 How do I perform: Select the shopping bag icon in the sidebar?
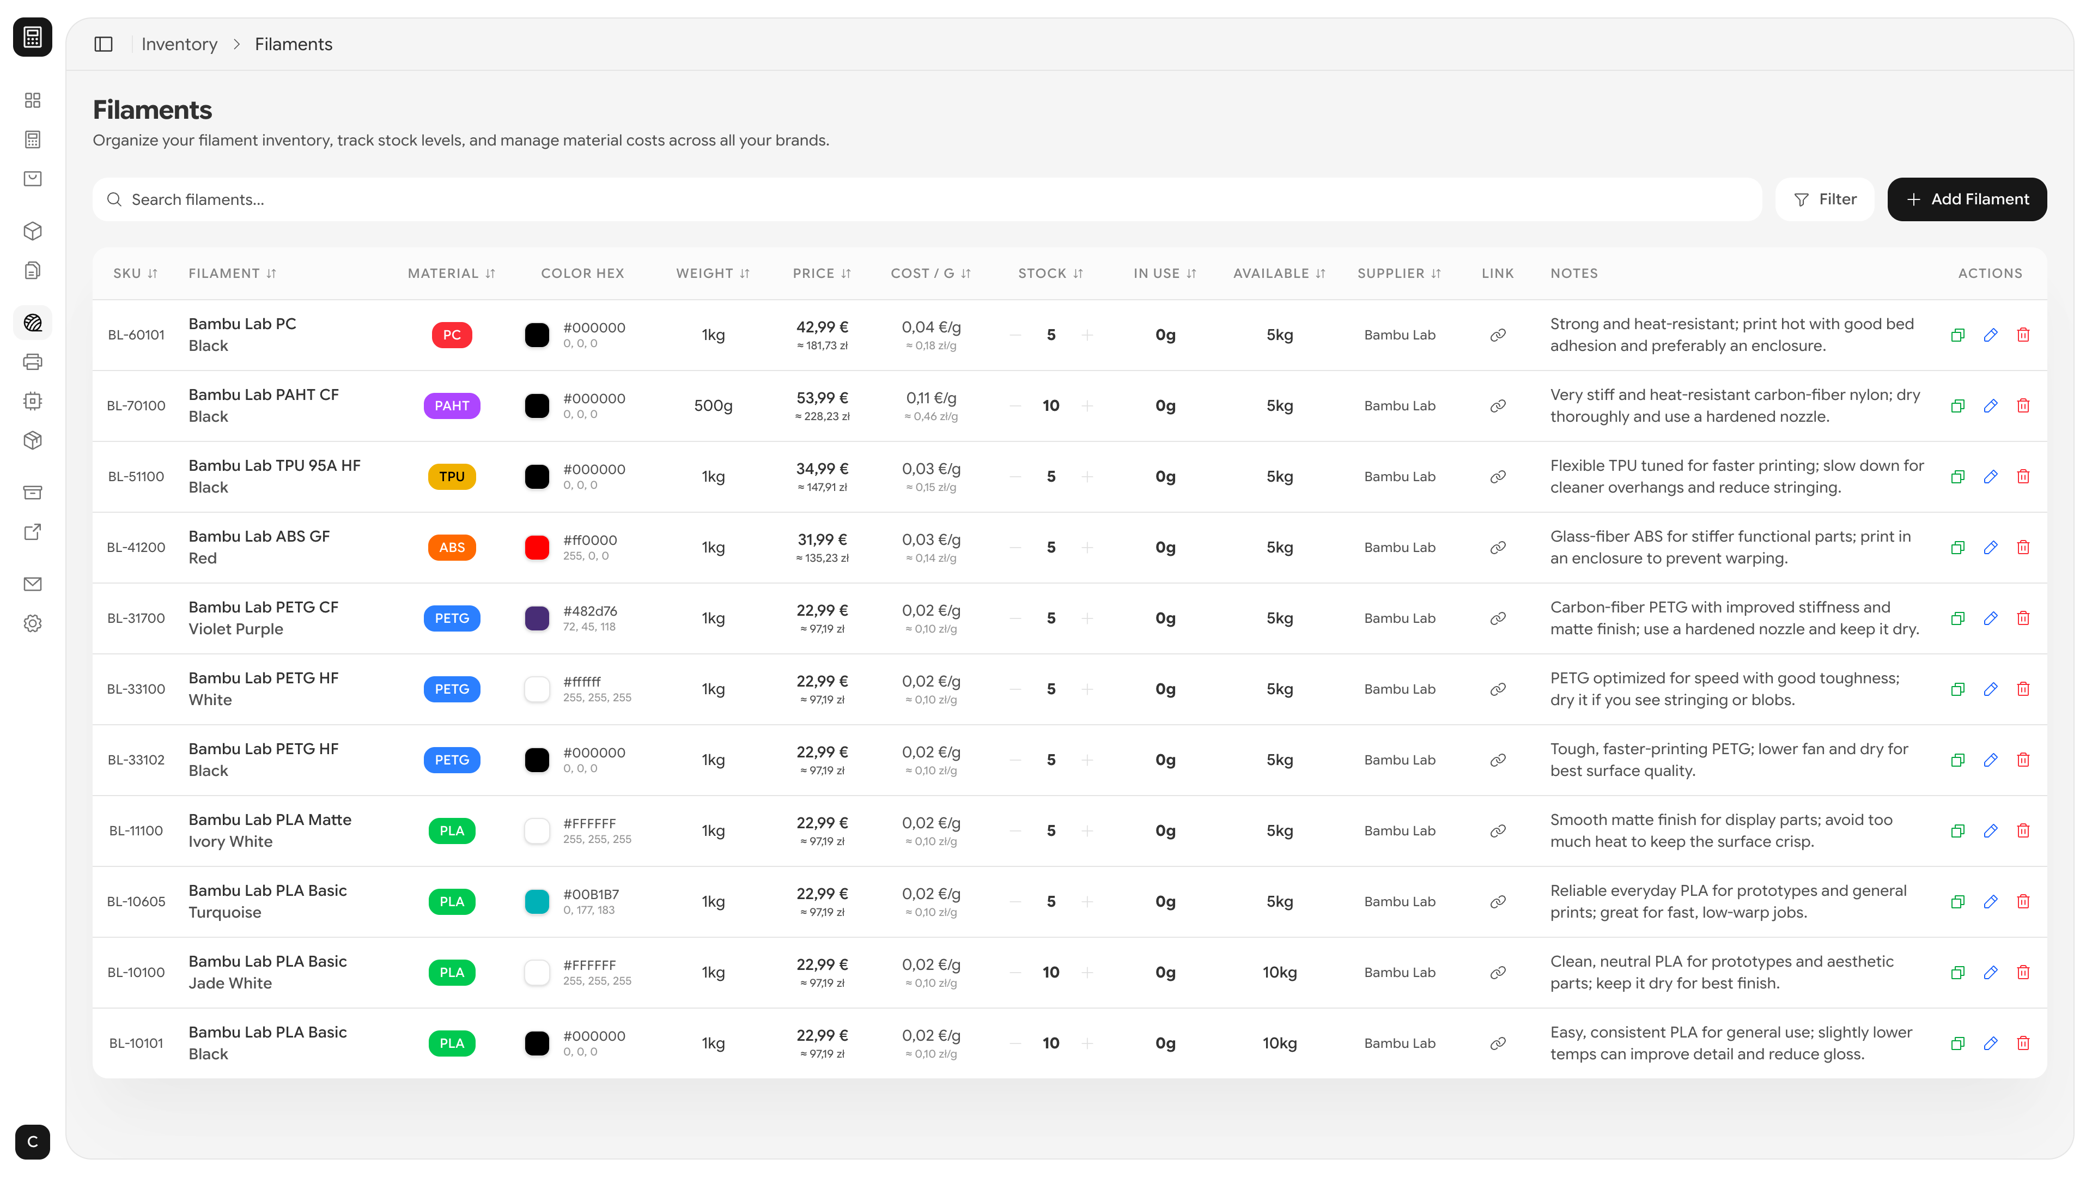[x=33, y=178]
